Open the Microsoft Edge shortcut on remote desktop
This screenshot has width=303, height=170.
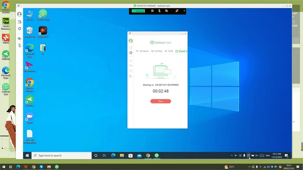coord(29,51)
